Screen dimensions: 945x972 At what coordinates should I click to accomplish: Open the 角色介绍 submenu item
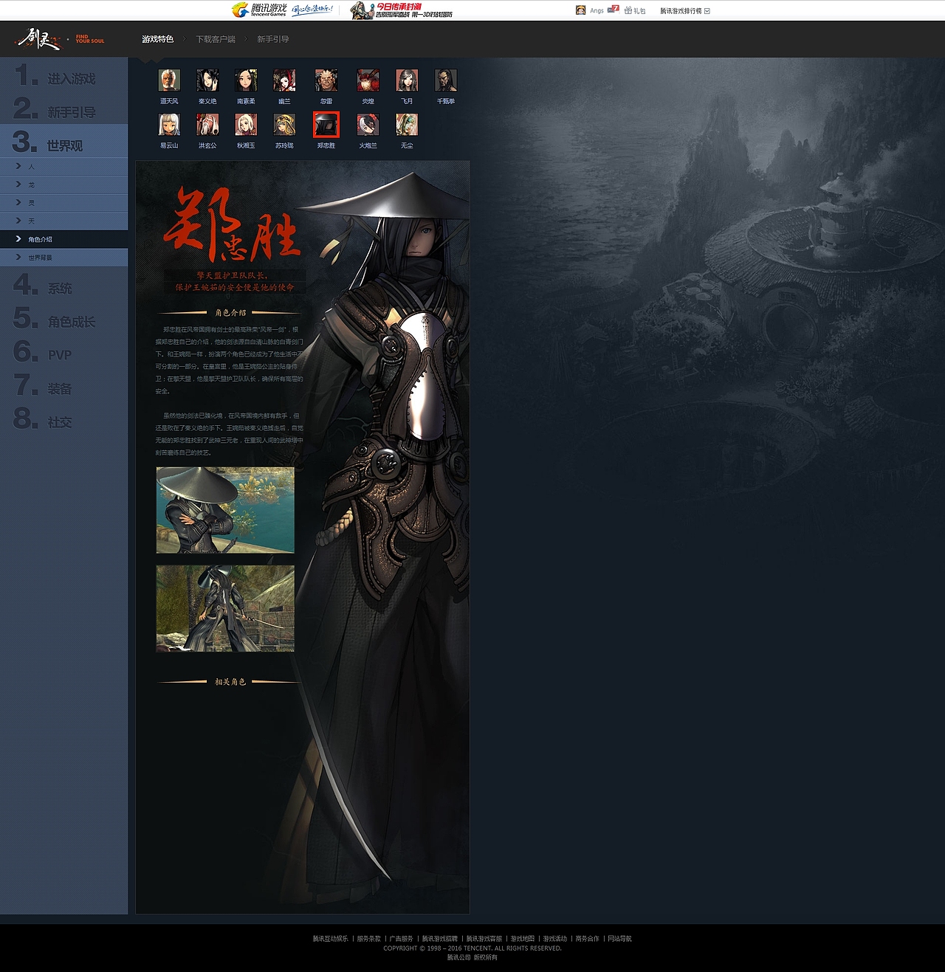[63, 239]
